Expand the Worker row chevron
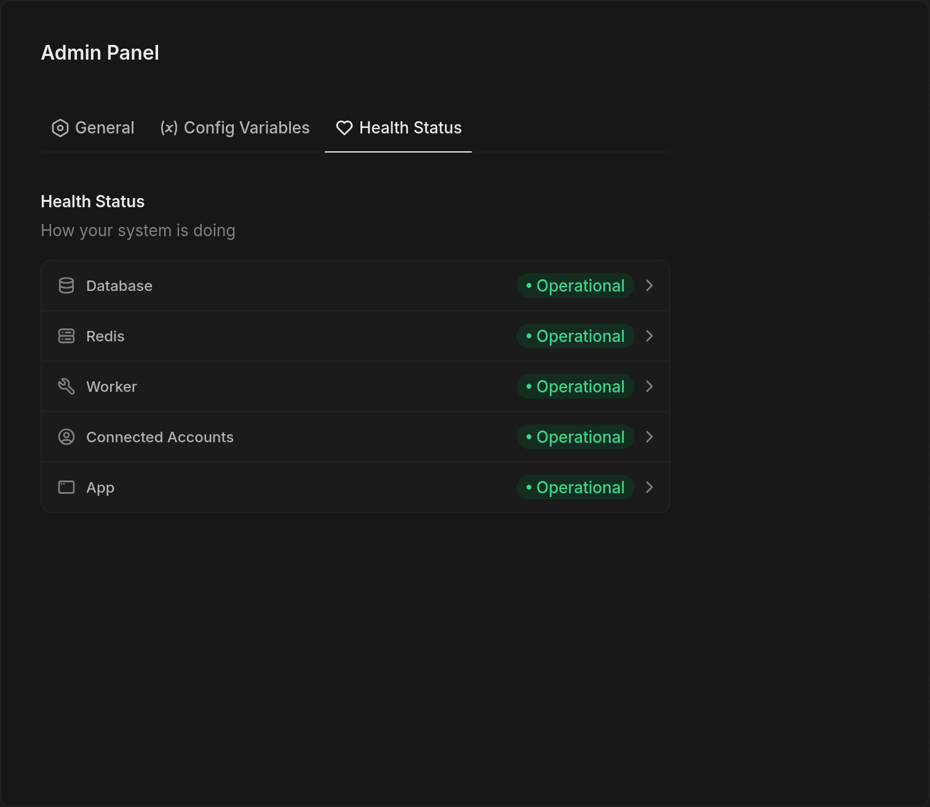The image size is (930, 807). click(x=650, y=386)
